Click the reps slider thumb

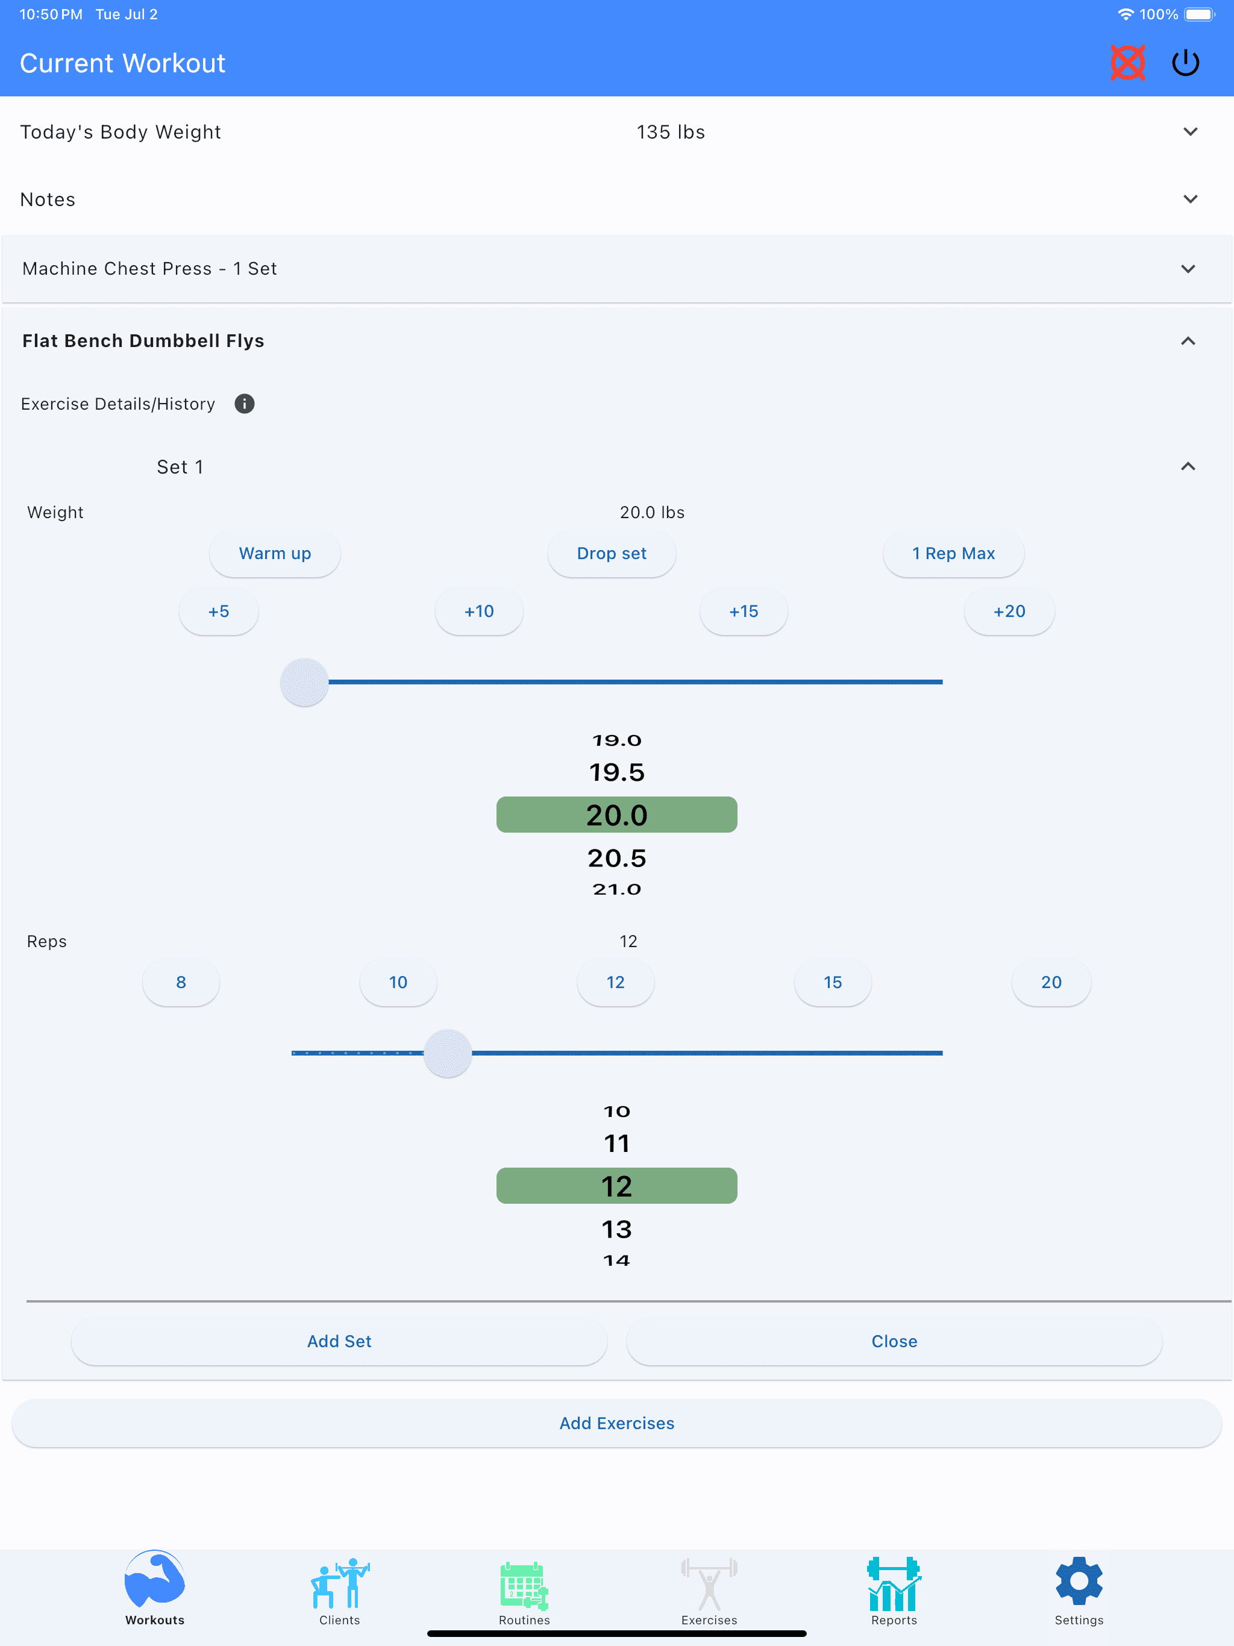point(447,1053)
